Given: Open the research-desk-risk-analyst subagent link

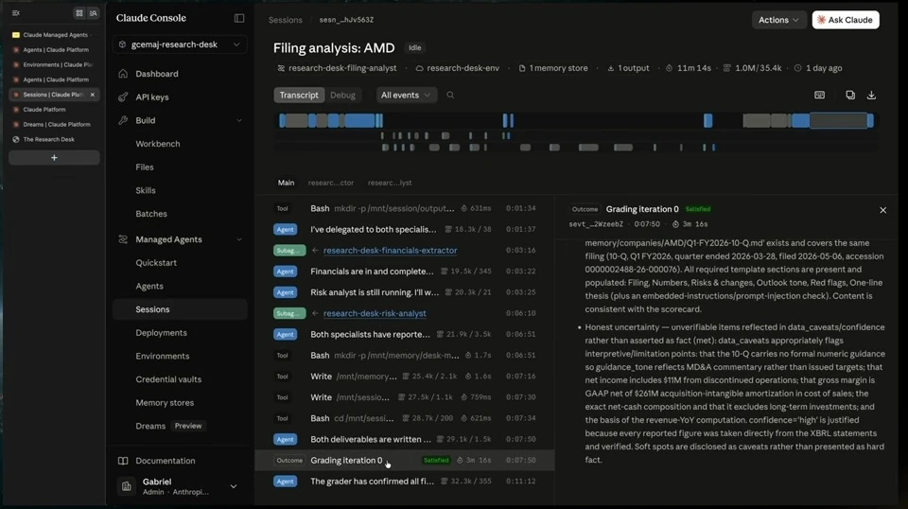Looking at the screenshot, I should point(375,313).
